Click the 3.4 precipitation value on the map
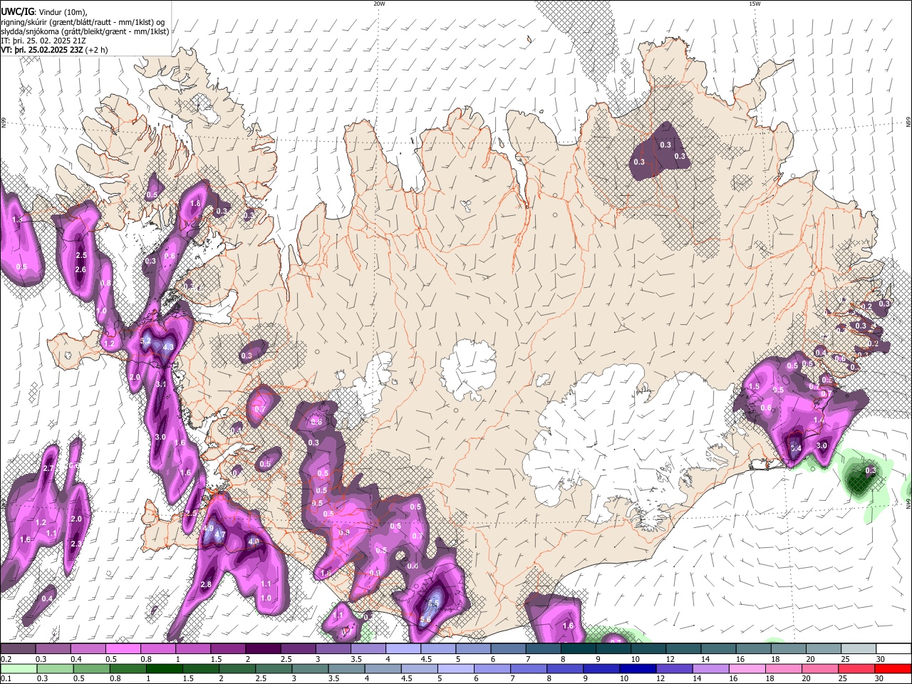912x684 pixels. point(797,448)
